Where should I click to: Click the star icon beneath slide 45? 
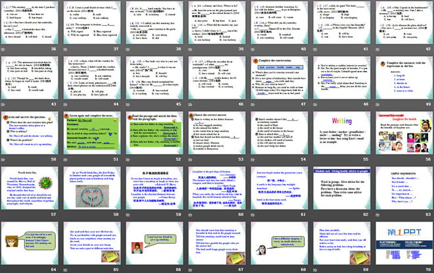tap(128, 105)
